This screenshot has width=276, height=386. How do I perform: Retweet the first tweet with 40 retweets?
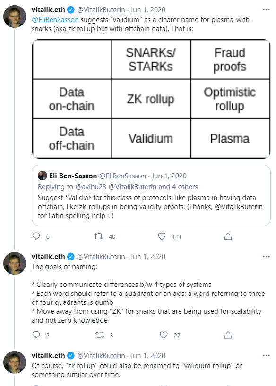click(x=99, y=236)
